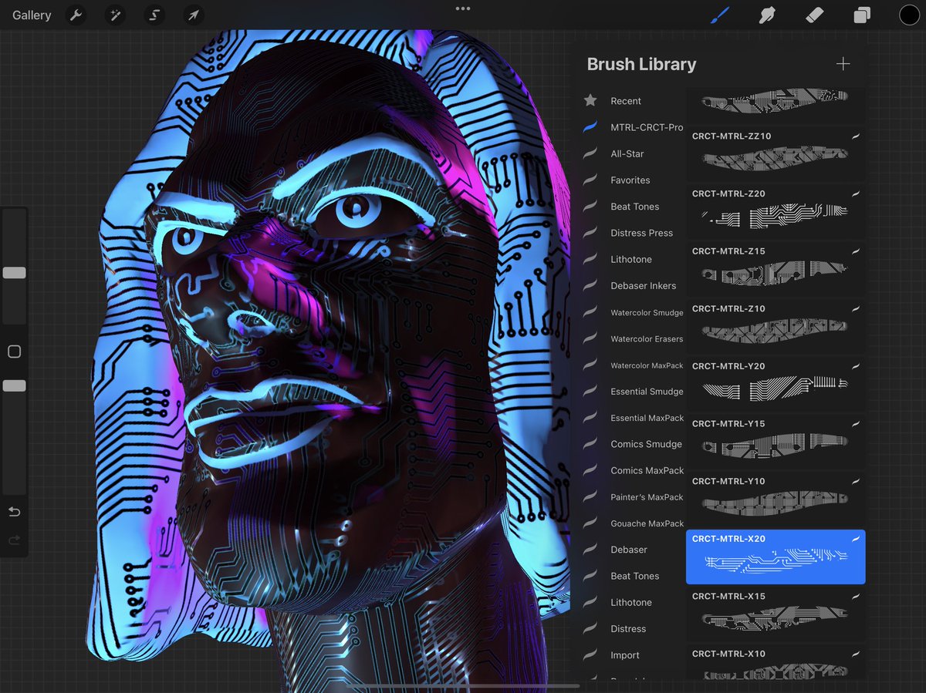Open the Actions wrench menu
Screen dimensions: 926x693
click(x=76, y=15)
